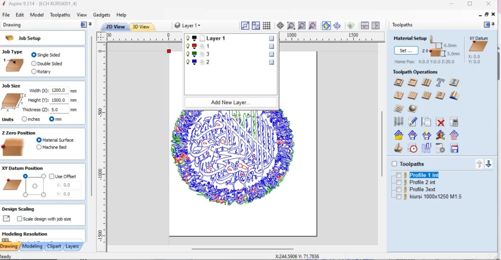Toggle the light bulb visibility for layer 3
Screen dimensions: 501x260
188,54
